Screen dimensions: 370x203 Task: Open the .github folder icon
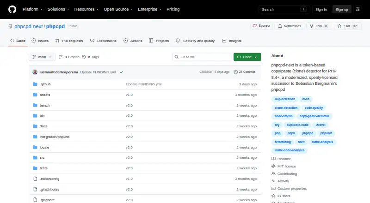click(35, 84)
